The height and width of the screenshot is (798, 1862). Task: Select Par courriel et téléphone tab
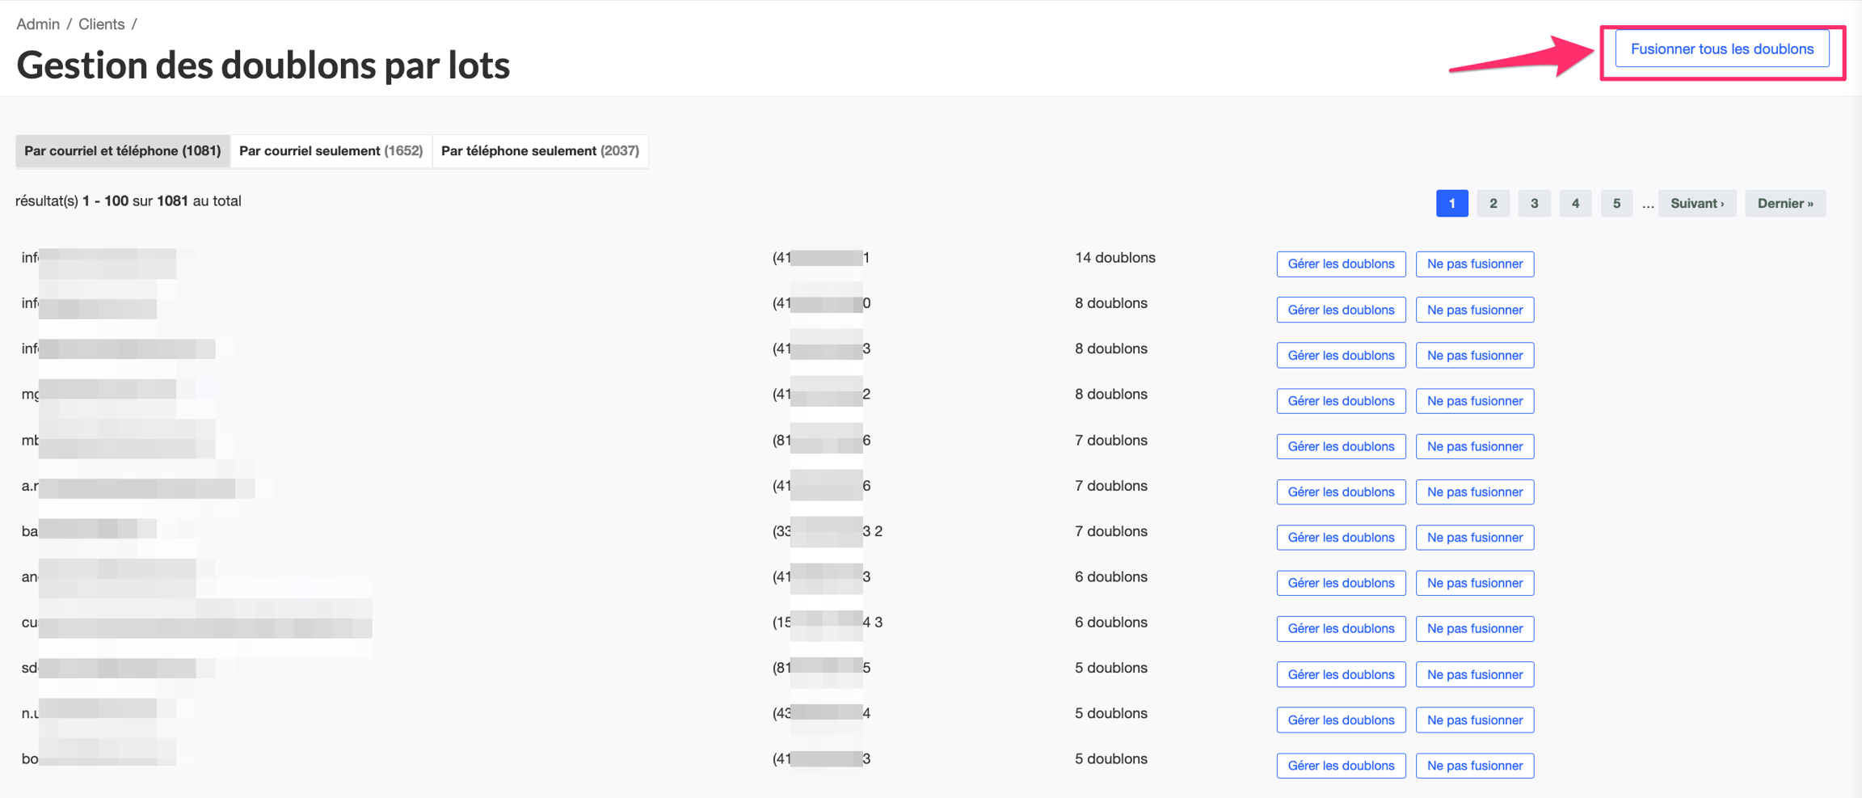pos(123,151)
